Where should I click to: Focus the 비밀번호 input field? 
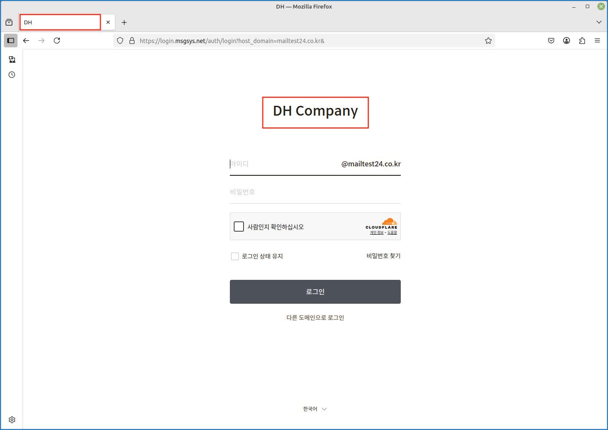[x=315, y=192]
